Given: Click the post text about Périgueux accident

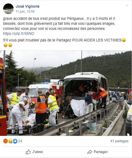Looking at the screenshot, I should point(59,23).
